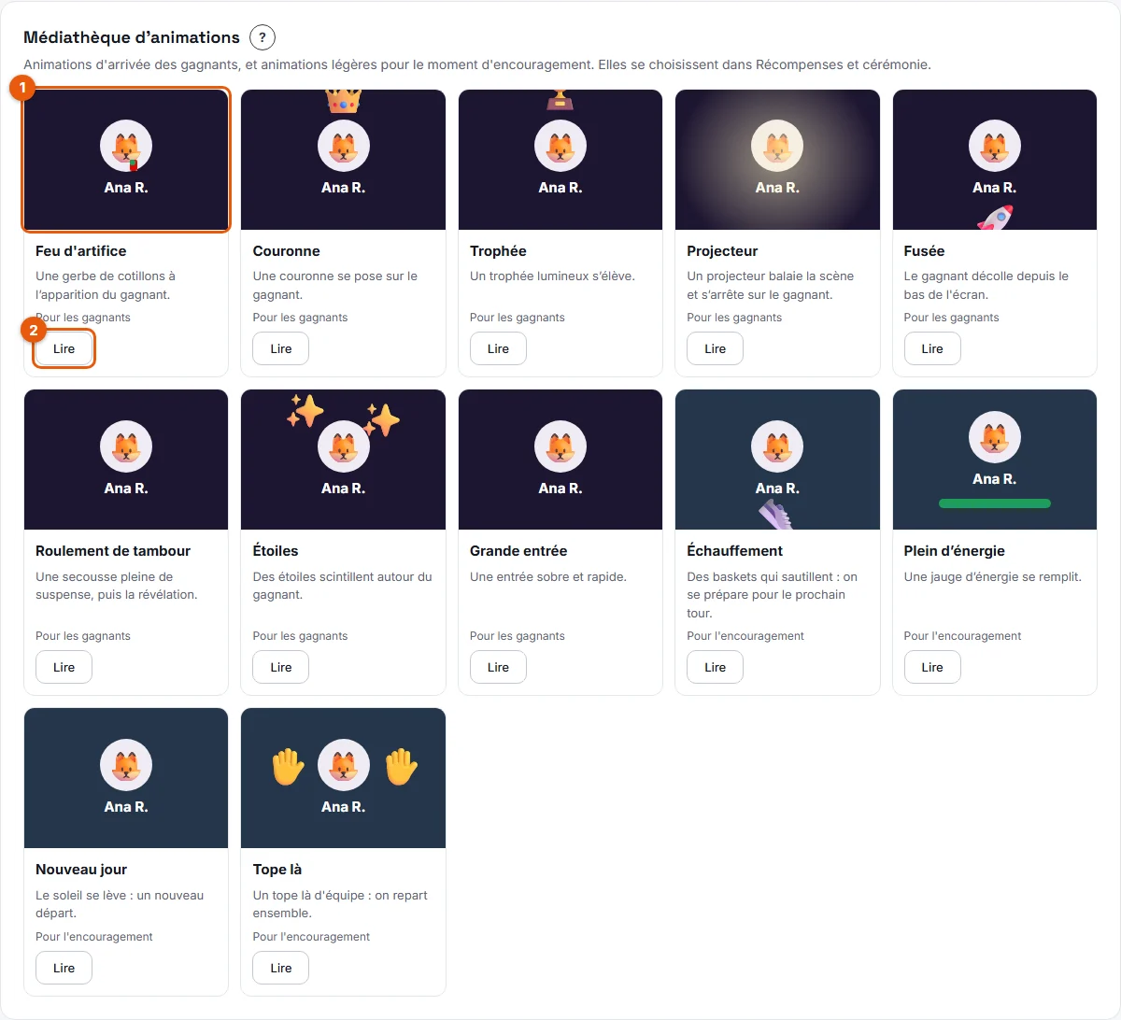
Task: Click Lire on the Échauffement card
Action: tap(716, 667)
